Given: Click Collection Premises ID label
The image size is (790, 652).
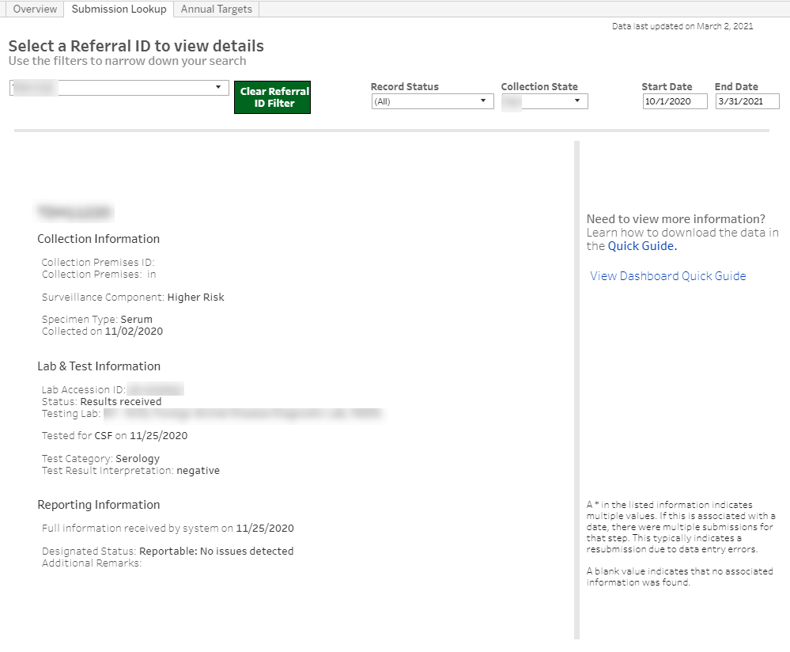Looking at the screenshot, I should point(98,262).
